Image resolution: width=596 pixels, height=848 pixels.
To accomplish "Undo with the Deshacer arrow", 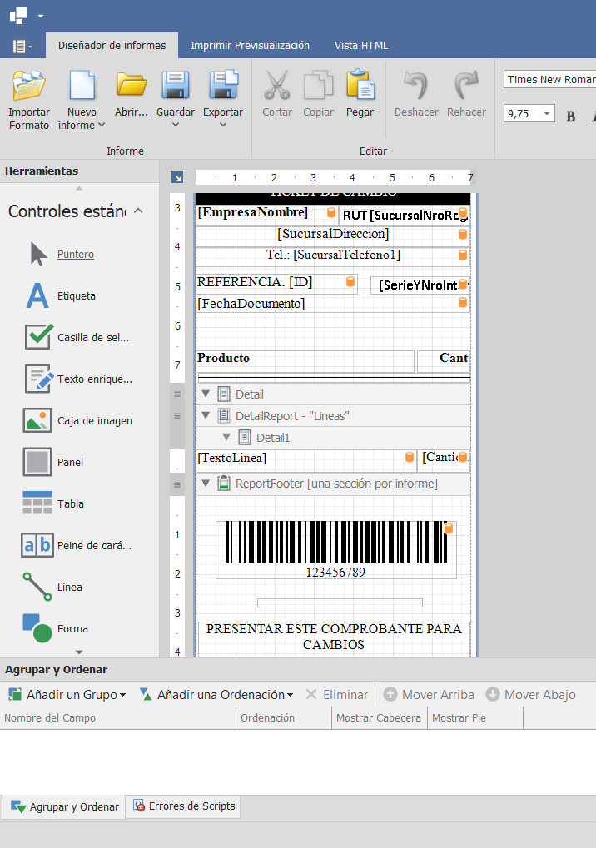I will coord(416,85).
